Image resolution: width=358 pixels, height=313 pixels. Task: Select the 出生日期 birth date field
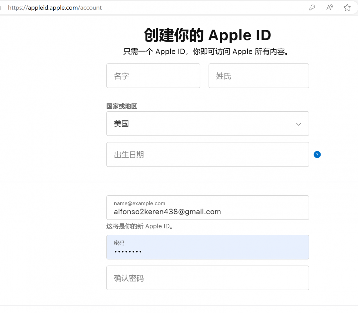pyautogui.click(x=208, y=155)
